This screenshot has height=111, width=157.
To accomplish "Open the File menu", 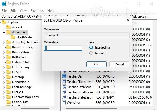I will pos(4,11).
